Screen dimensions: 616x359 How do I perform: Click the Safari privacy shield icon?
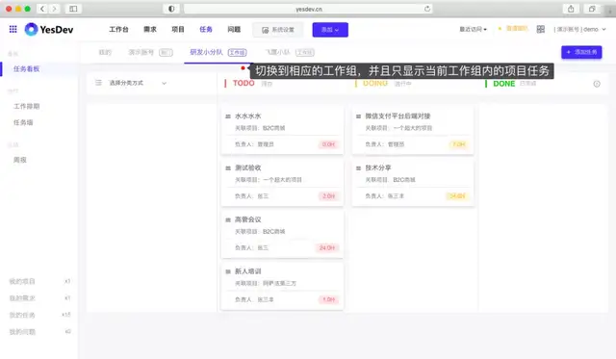click(171, 9)
